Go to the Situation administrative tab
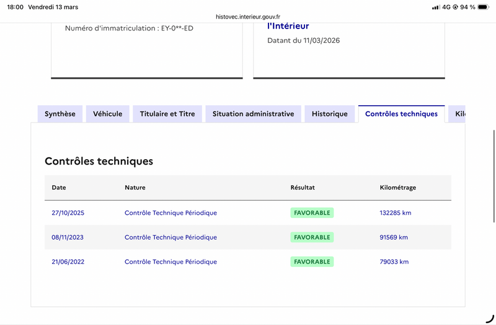Image resolution: width=496 pixels, height=325 pixels. (253, 114)
